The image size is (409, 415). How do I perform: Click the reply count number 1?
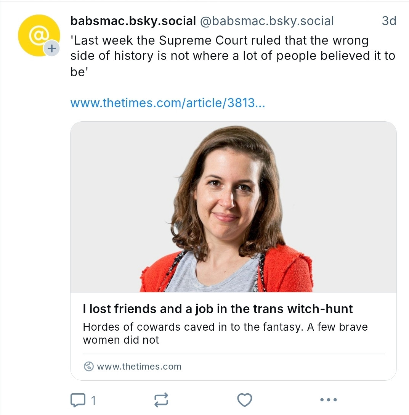[x=93, y=401]
